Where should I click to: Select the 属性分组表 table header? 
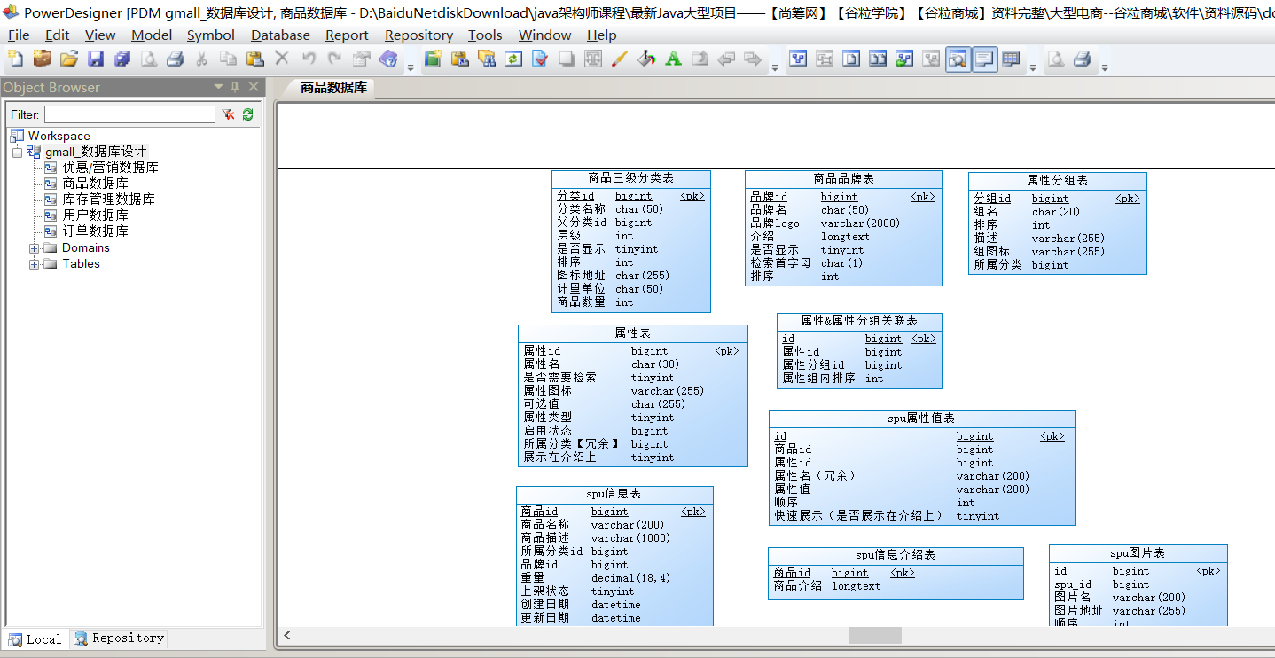pos(1057,181)
